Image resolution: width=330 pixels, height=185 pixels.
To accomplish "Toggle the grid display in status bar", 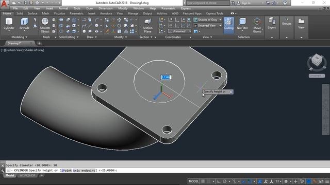I will pyautogui.click(x=203, y=181).
